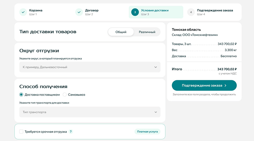The height and width of the screenshot is (141, 254).
Task: Click the question mark help icon
Action: pyautogui.click(x=71, y=132)
